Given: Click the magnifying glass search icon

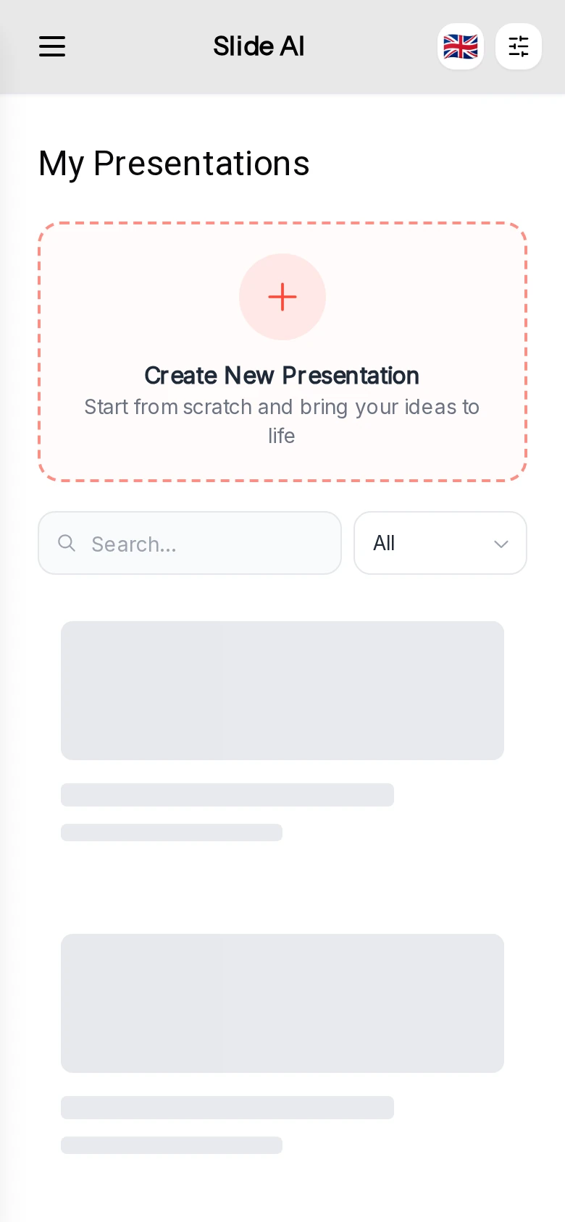Looking at the screenshot, I should coord(67,543).
